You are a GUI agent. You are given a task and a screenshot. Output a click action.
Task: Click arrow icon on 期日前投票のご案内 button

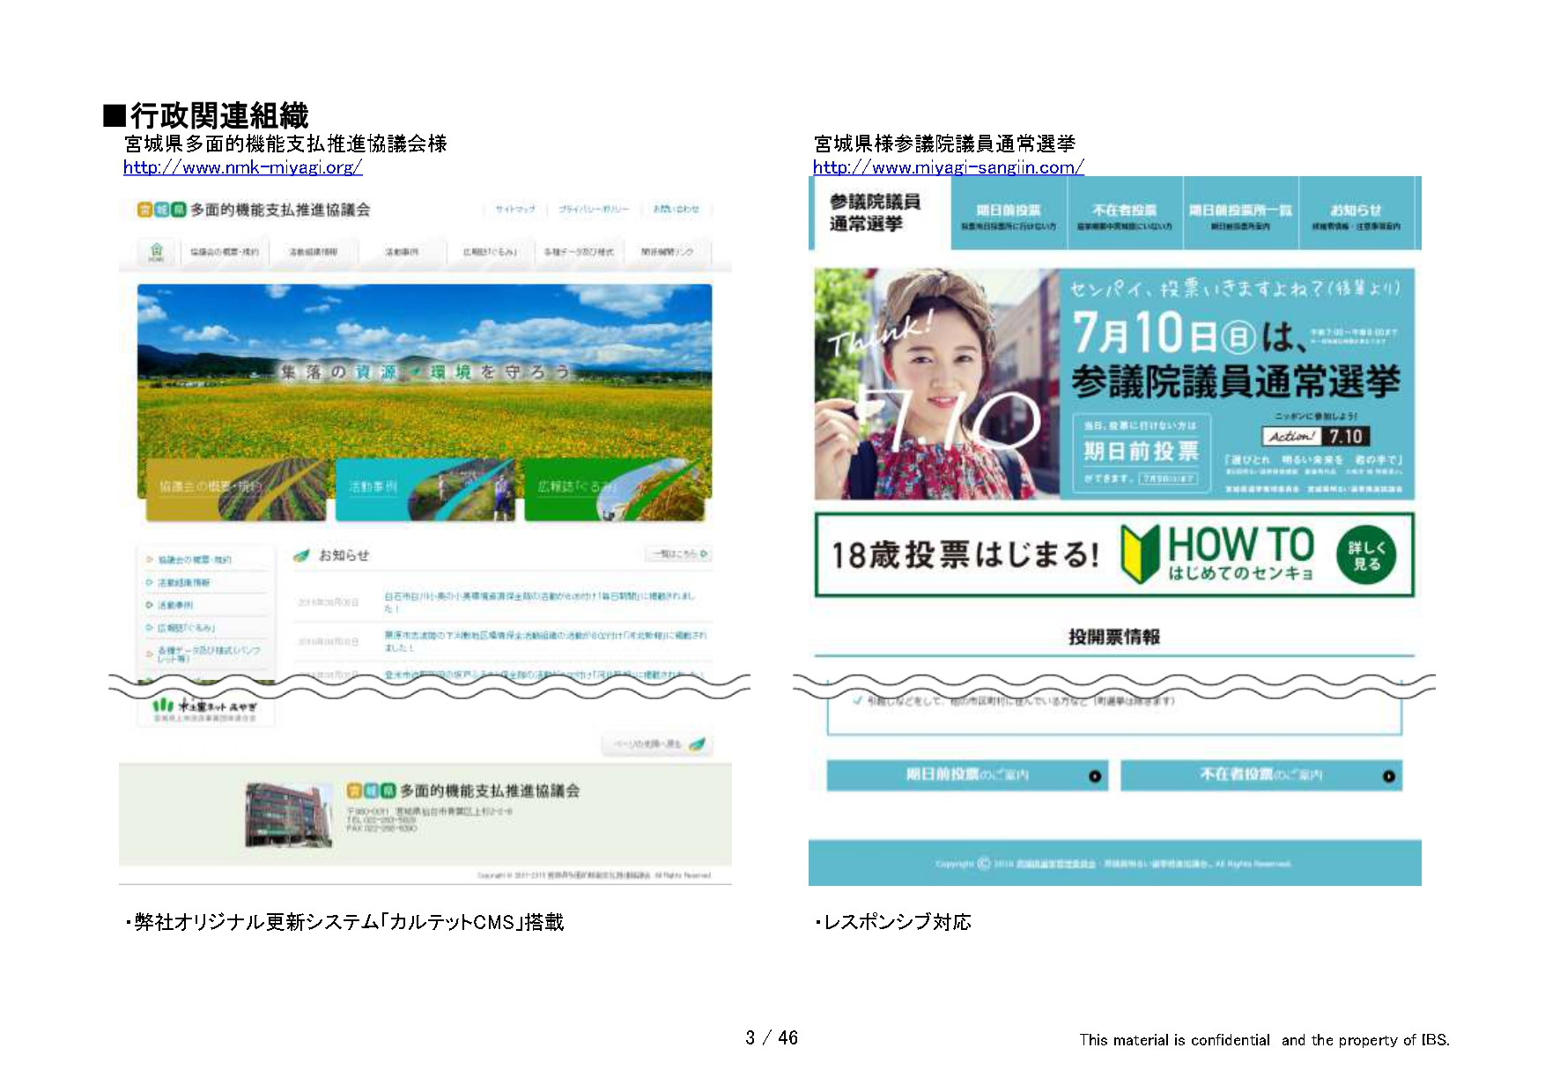pyautogui.click(x=1095, y=776)
